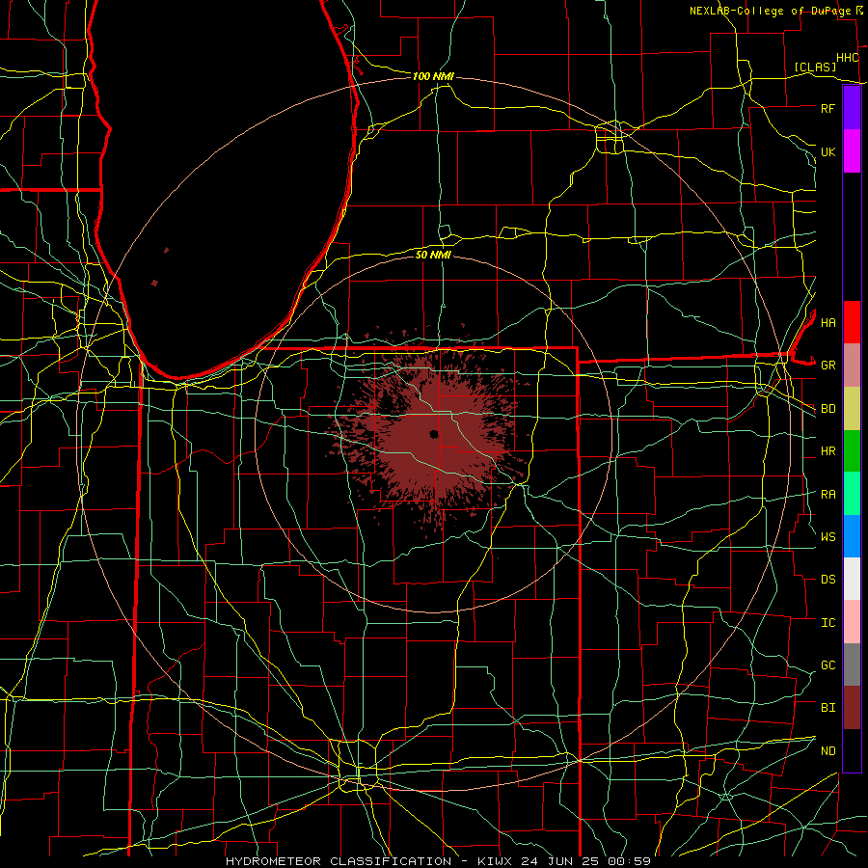Click the GR pink legend swatch

(852, 366)
